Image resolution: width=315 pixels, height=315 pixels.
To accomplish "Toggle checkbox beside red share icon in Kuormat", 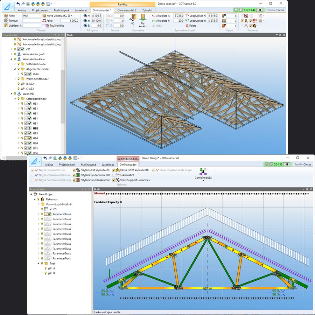I will tap(242, 16).
